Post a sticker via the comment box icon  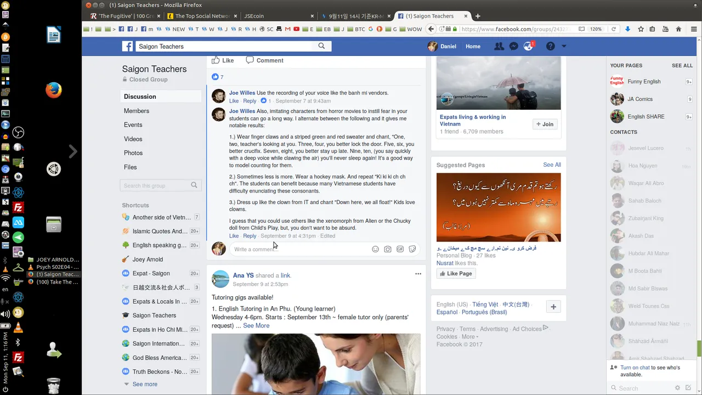[x=412, y=249]
